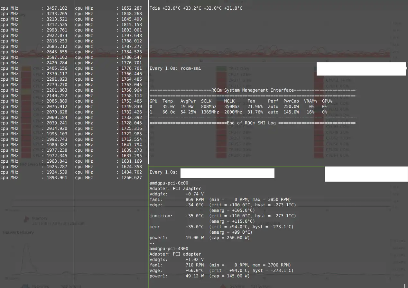
Task: Click the 'End of ROCm SMI Log' line
Action: 251,123
